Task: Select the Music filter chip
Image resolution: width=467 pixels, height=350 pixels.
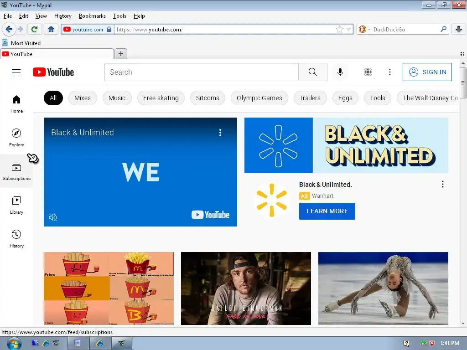Action: click(x=117, y=98)
